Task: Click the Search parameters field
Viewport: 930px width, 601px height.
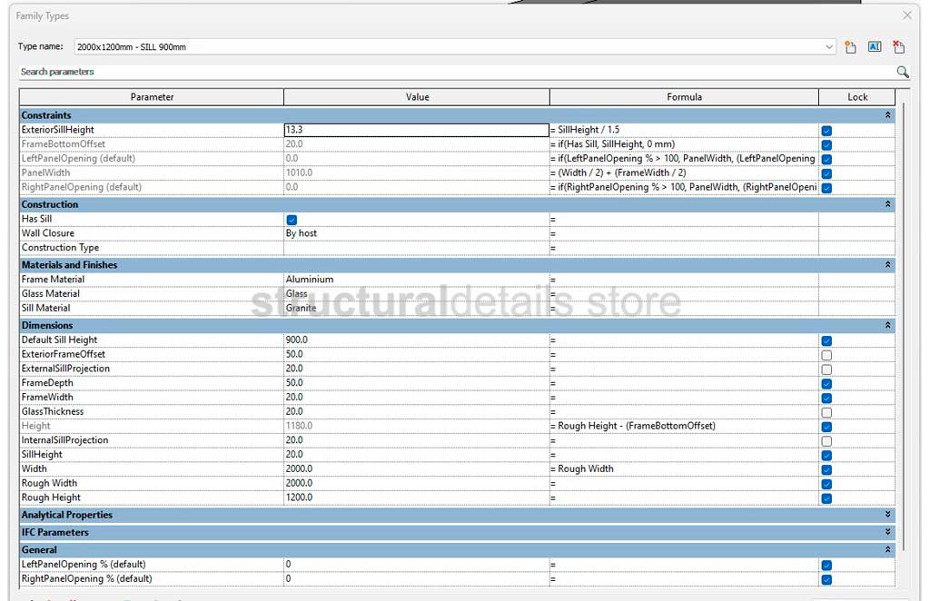Action: [x=454, y=72]
